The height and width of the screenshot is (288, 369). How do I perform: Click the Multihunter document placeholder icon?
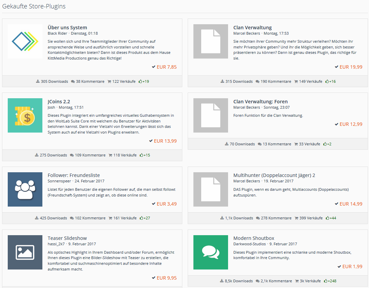point(211,189)
